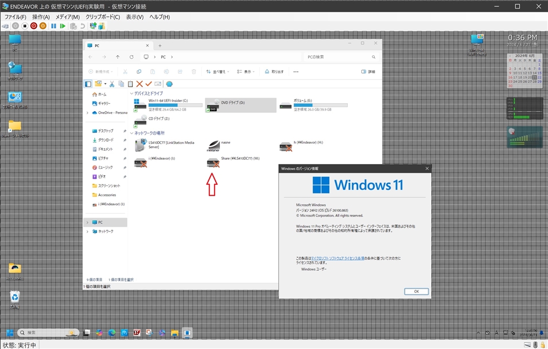Open the folder options dropdown arrow
548x349 pixels.
point(105,84)
